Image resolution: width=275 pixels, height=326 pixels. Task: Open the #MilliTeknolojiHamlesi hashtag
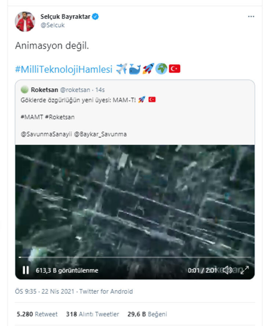[x=63, y=69]
